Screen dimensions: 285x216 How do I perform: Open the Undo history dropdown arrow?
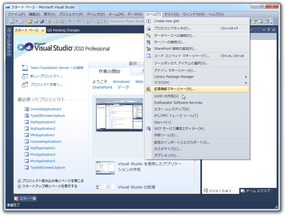pos(74,21)
